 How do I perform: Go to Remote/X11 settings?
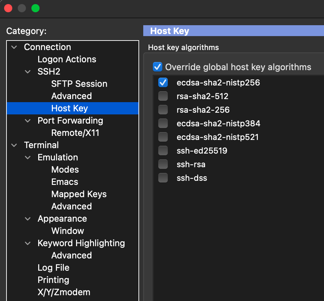tap(75, 133)
